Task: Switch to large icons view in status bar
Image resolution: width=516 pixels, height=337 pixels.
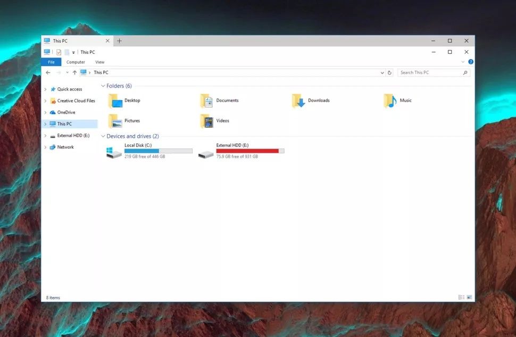Action: [x=469, y=298]
